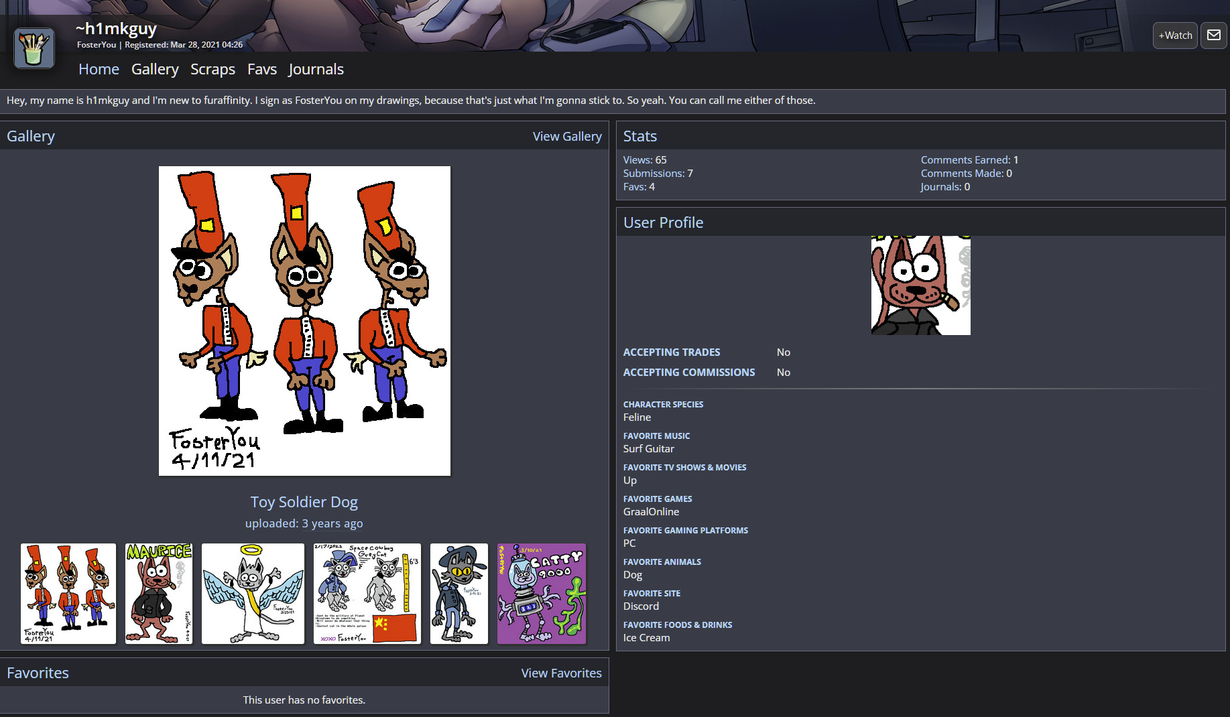This screenshot has height=717, width=1230.
Task: Open the Home tab
Action: tap(99, 69)
